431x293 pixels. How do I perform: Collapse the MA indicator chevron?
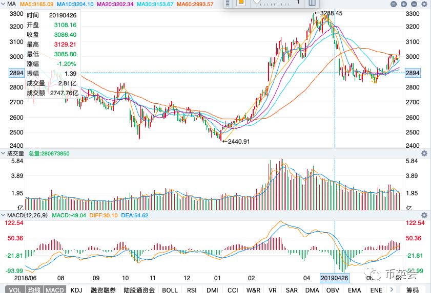(3, 4)
